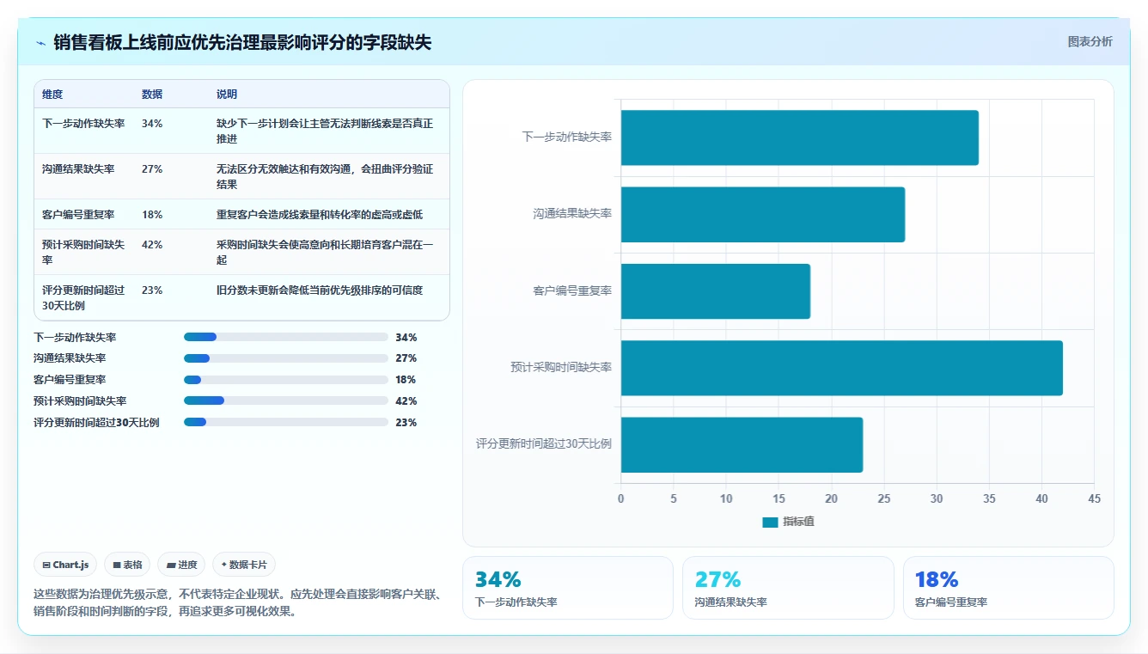Click the 23% value beside progress list

click(406, 423)
